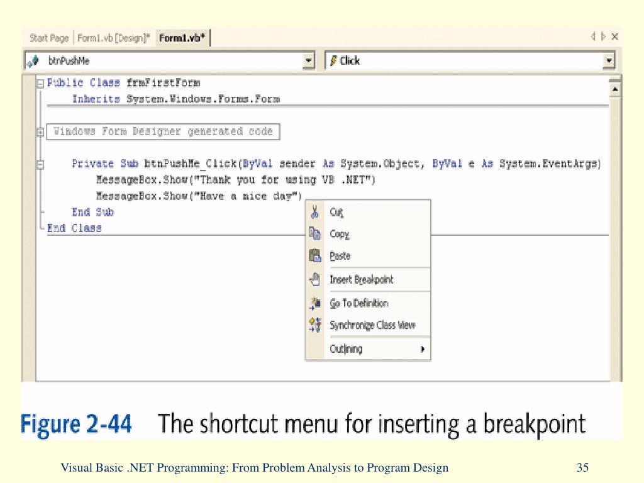Open the Click method name dropdown arrow
The width and height of the screenshot is (644, 483).
(x=608, y=61)
